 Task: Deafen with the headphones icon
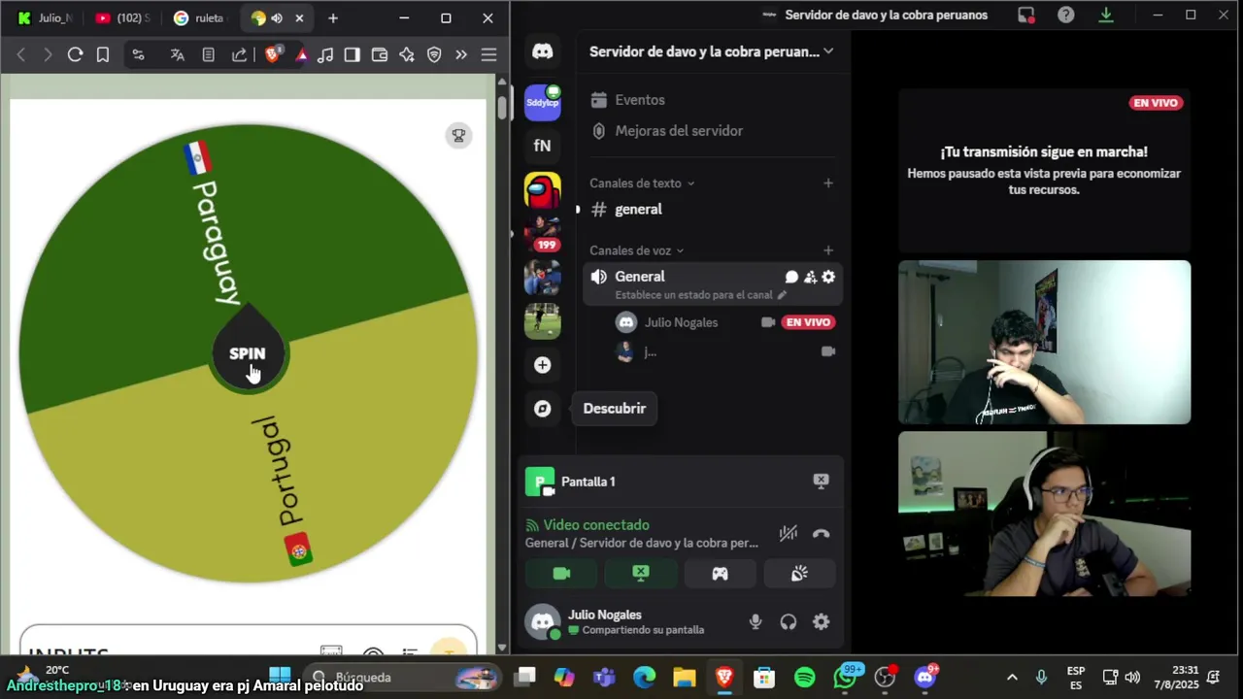[x=789, y=622]
